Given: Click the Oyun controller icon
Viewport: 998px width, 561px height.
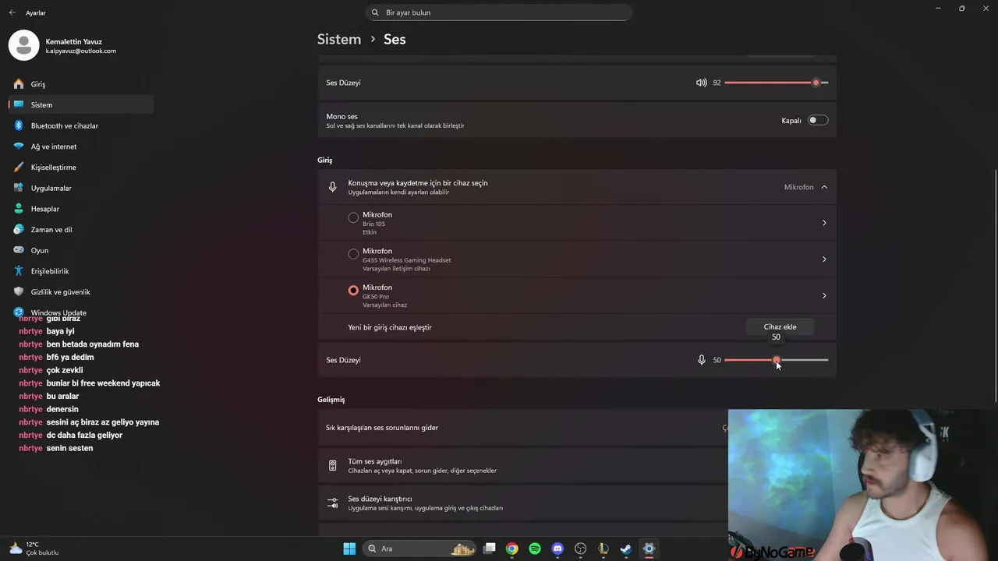Looking at the screenshot, I should coord(19,250).
